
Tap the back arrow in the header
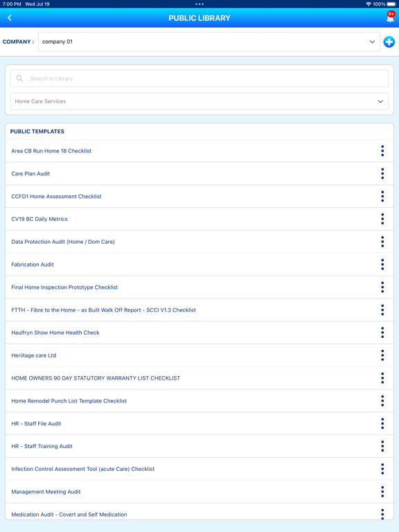click(x=10, y=18)
